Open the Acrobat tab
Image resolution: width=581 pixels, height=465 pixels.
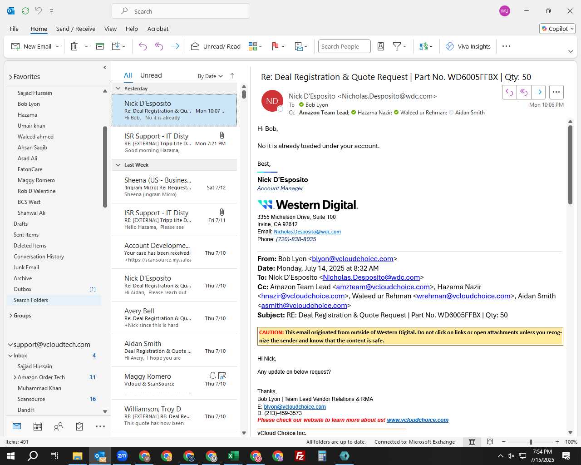pos(158,29)
